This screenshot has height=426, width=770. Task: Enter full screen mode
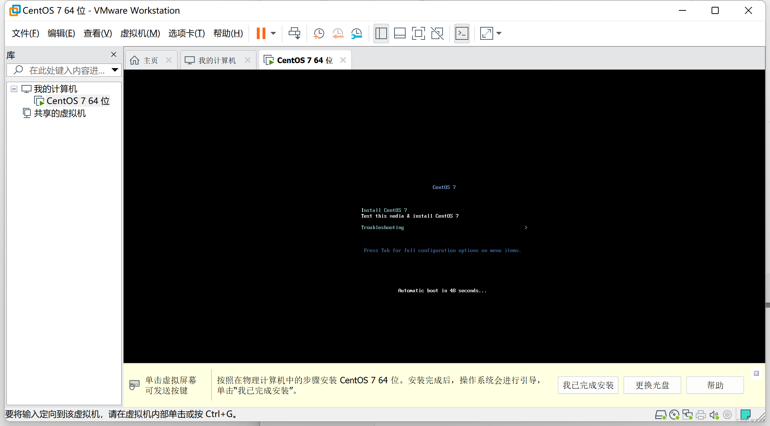click(418, 33)
